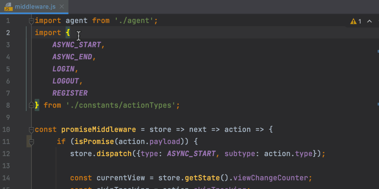This screenshot has height=189, width=379.
Task: Fold the promiseMiddleware function on line 10
Action: tap(31, 130)
